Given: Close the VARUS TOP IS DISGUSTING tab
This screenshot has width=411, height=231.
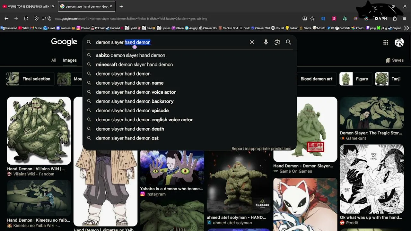Looking at the screenshot, I should (x=53, y=6).
